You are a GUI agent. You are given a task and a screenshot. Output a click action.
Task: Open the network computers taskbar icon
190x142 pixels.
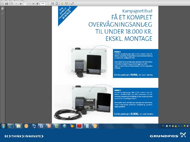click(x=34, y=126)
